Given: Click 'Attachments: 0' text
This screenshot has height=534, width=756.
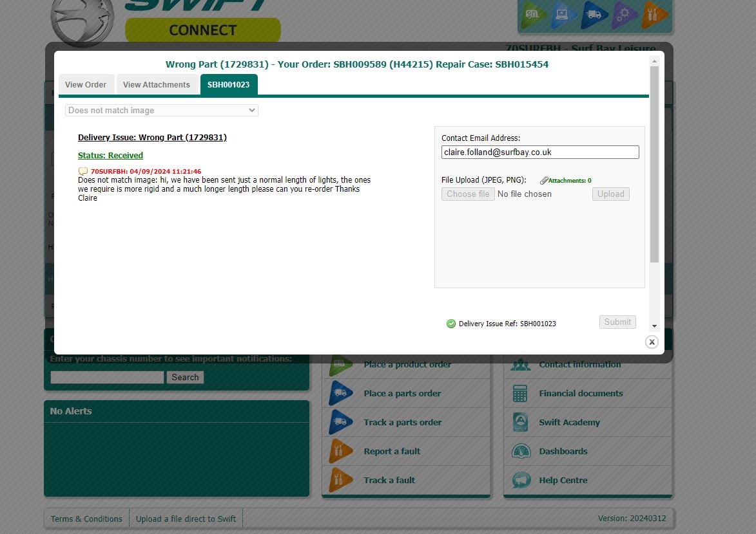Looking at the screenshot, I should pyautogui.click(x=569, y=181).
